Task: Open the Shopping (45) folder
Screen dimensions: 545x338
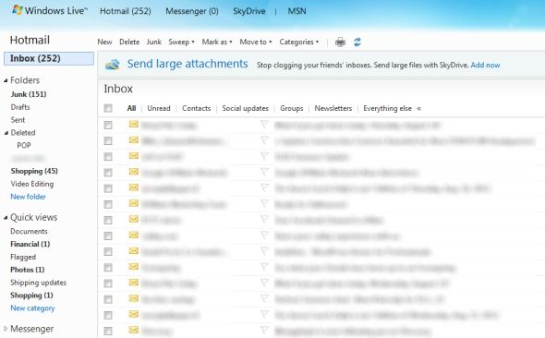Action: coord(34,171)
